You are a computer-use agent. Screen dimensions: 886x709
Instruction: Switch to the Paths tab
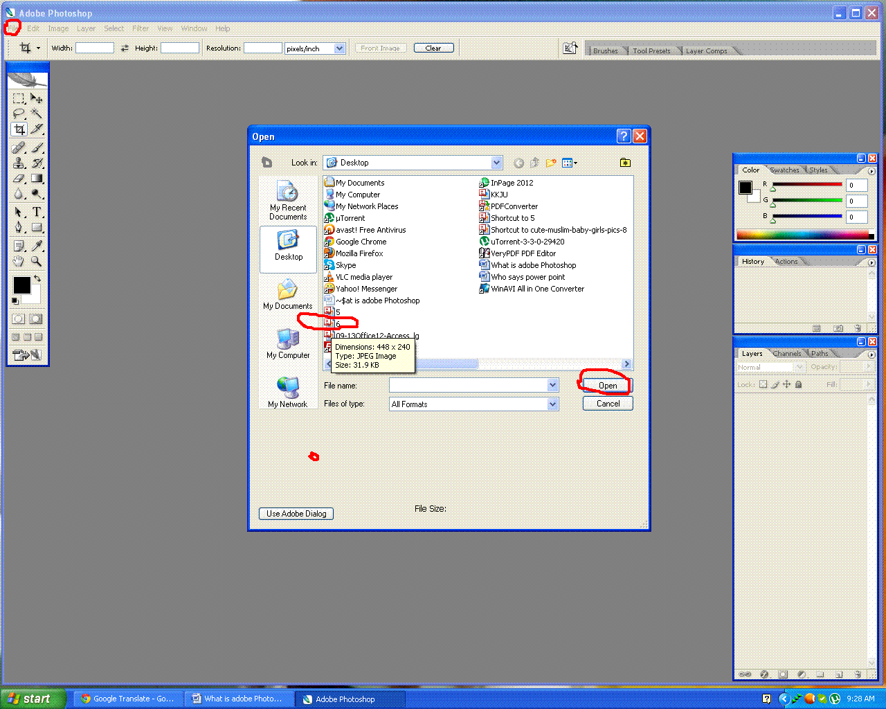[x=820, y=354]
